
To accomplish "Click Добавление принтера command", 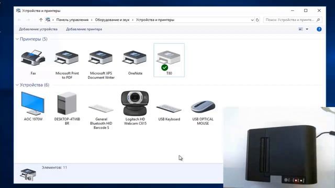I will 84,29.
